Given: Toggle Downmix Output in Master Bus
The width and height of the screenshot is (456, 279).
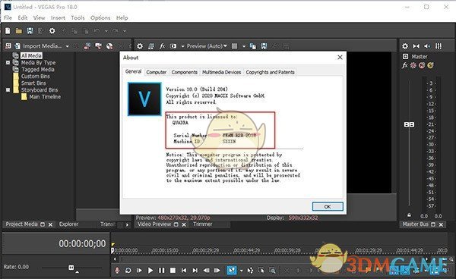Looking at the screenshot, I should (416, 45).
